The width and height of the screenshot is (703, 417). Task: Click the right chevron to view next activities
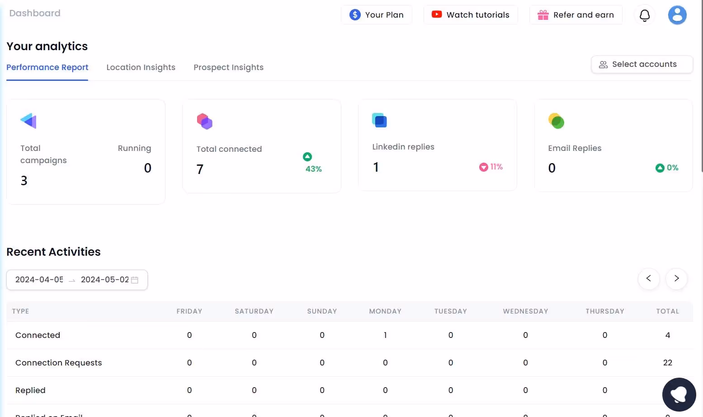click(676, 279)
